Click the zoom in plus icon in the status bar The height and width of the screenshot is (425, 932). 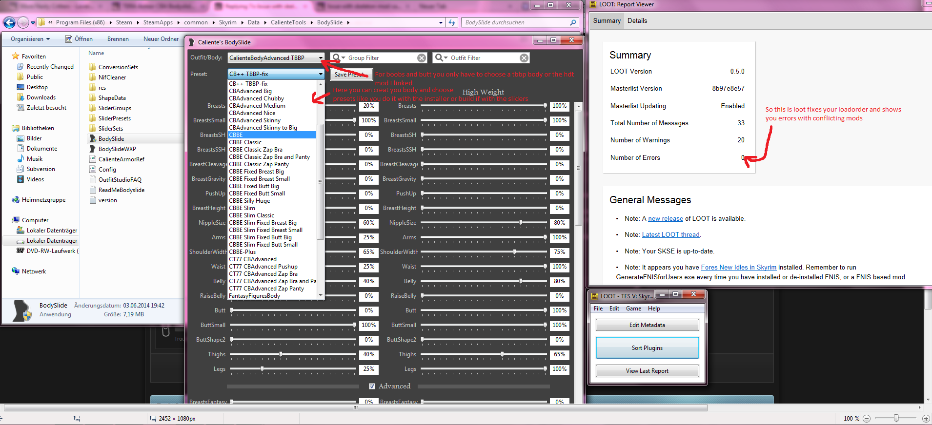click(926, 419)
